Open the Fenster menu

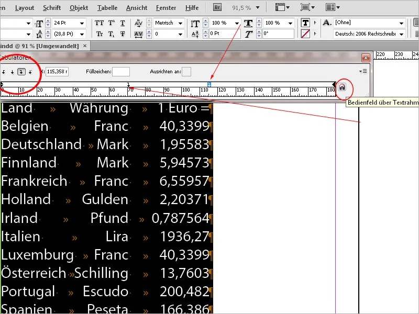166,7
